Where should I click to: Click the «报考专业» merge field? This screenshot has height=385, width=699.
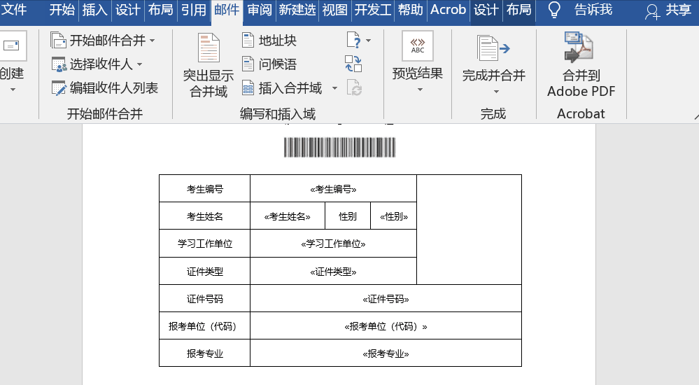(x=386, y=353)
